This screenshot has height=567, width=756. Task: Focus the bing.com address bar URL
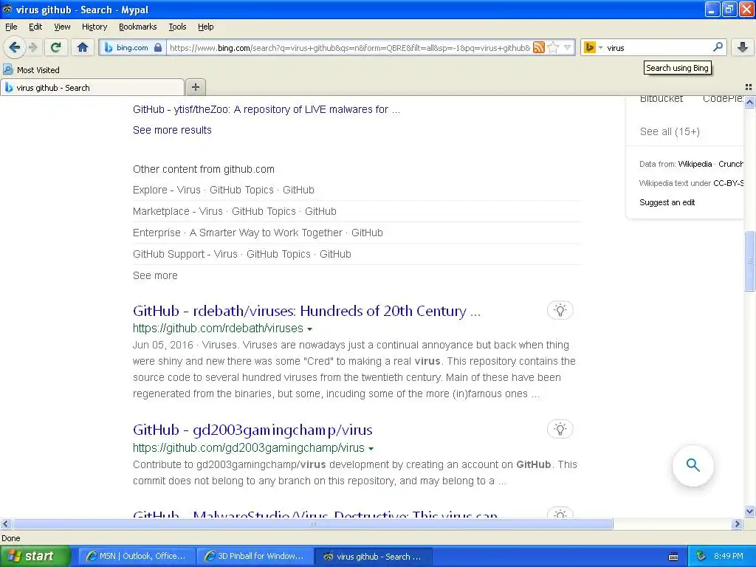pyautogui.click(x=349, y=48)
